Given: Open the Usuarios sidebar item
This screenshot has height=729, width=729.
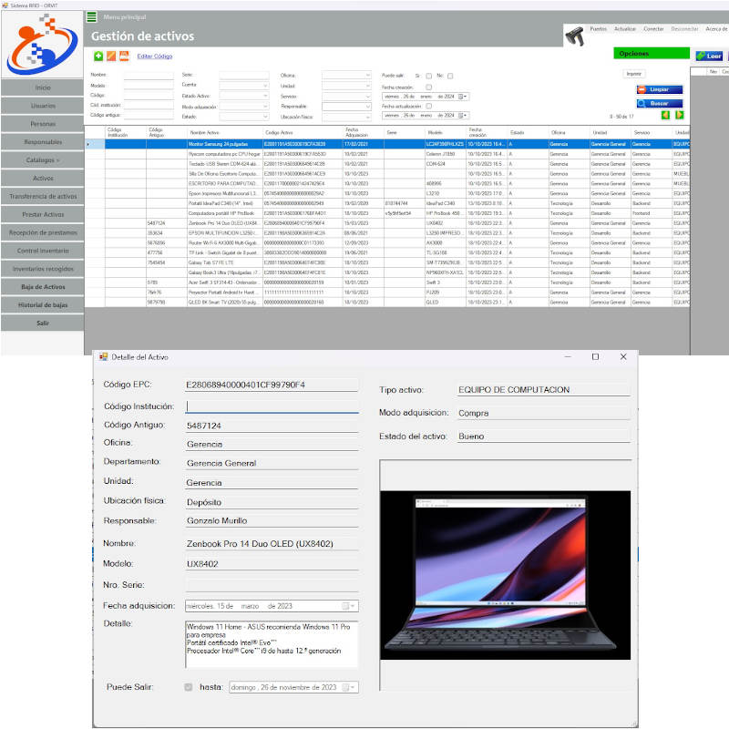Looking at the screenshot, I should pos(43,106).
